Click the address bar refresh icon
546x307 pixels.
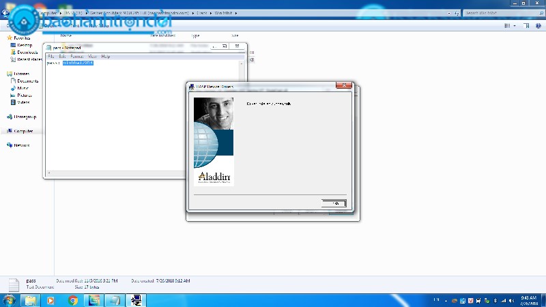(x=457, y=13)
